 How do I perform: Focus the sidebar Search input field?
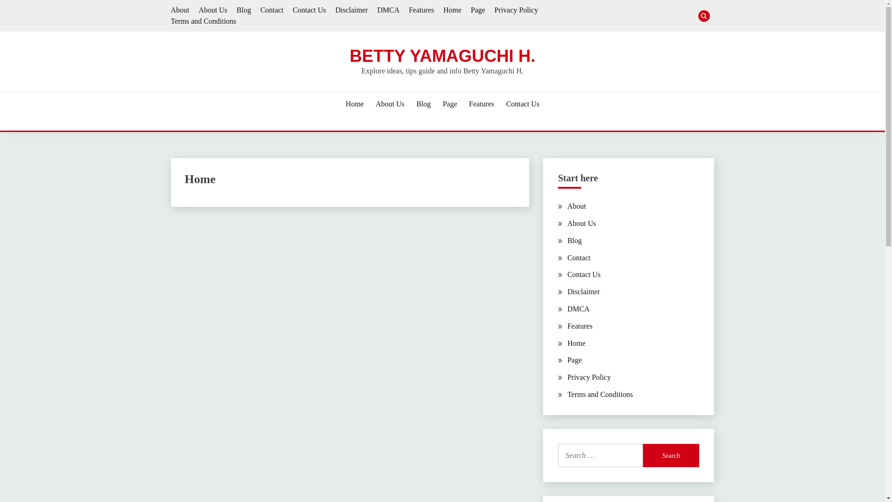[x=600, y=456]
